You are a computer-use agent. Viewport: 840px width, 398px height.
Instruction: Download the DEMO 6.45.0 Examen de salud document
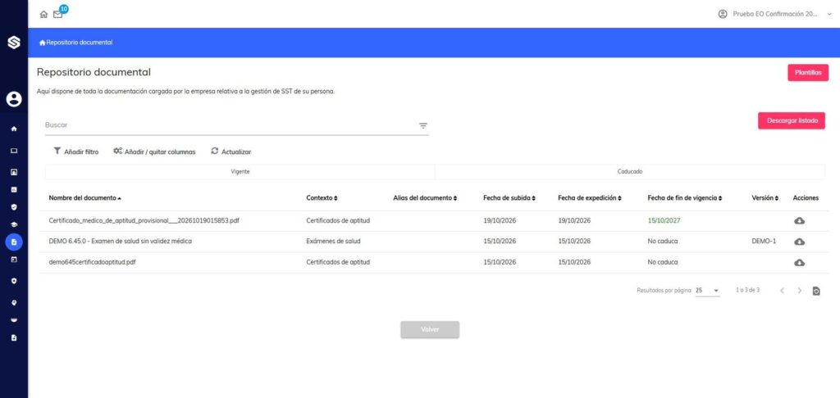click(799, 242)
